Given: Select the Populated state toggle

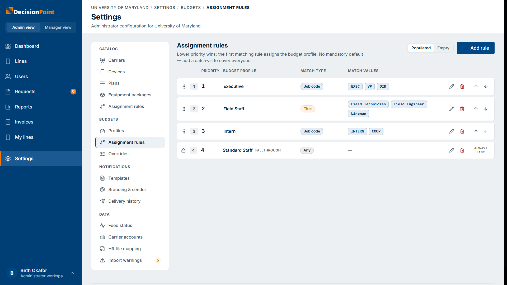Looking at the screenshot, I should [x=421, y=48].
